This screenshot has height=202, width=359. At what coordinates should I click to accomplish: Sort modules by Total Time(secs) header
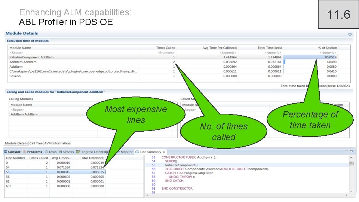point(260,48)
